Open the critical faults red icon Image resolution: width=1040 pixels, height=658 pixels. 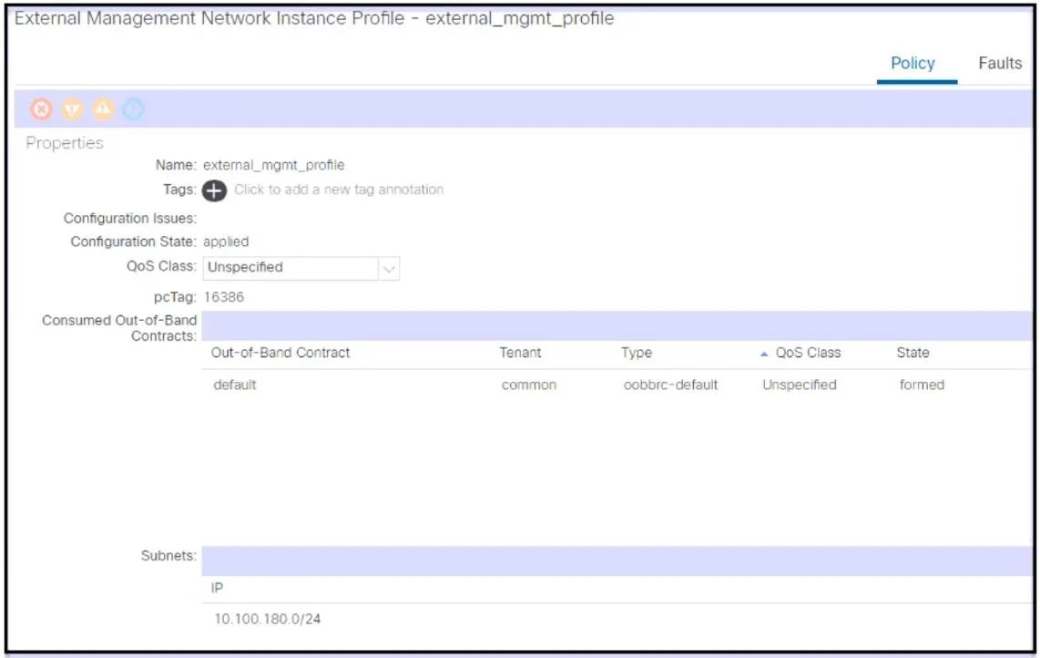tap(41, 108)
